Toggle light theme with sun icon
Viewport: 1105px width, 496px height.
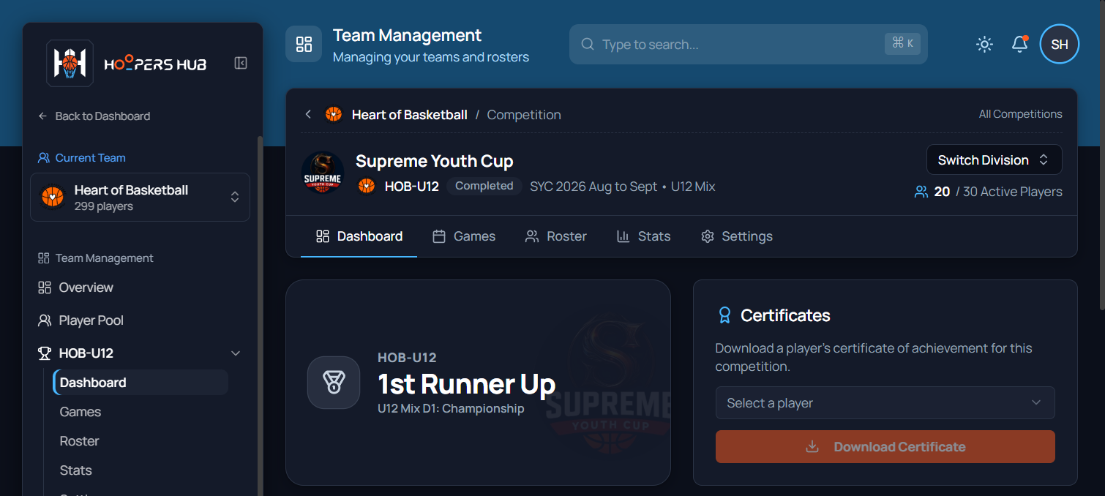coord(984,44)
